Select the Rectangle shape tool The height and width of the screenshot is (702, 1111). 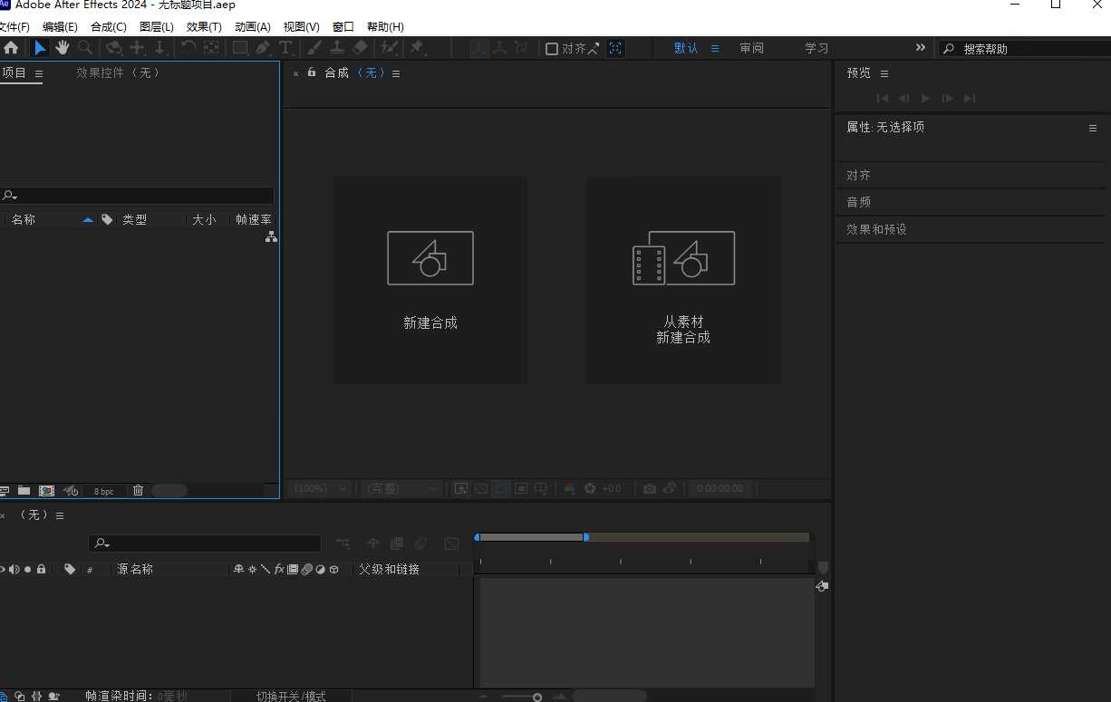pos(240,48)
